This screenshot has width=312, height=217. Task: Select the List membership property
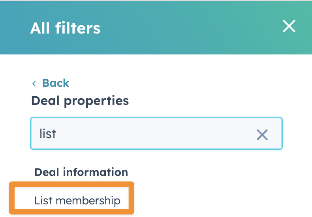(x=77, y=200)
